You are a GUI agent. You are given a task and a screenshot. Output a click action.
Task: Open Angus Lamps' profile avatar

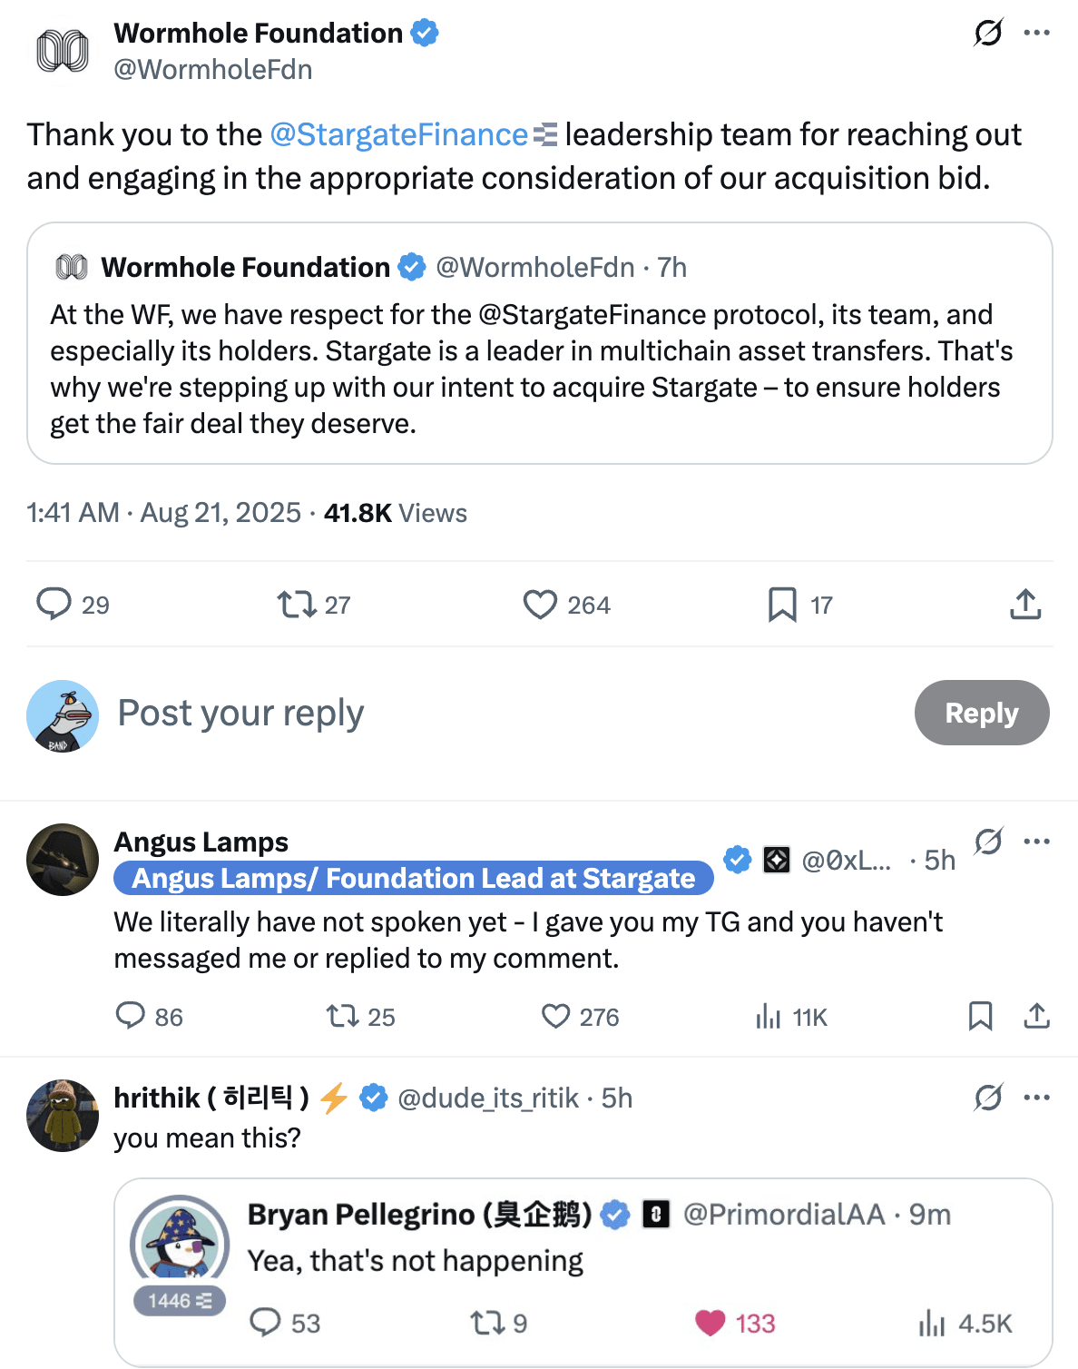pos(63,860)
